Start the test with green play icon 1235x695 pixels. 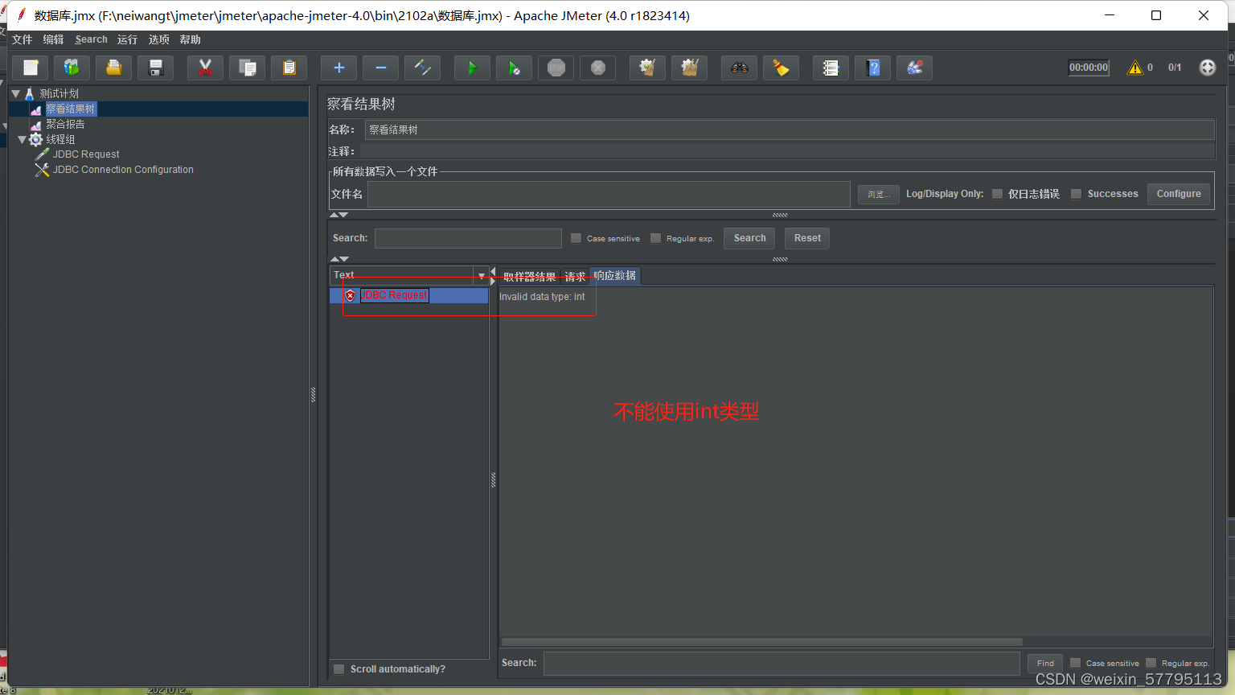pos(473,68)
